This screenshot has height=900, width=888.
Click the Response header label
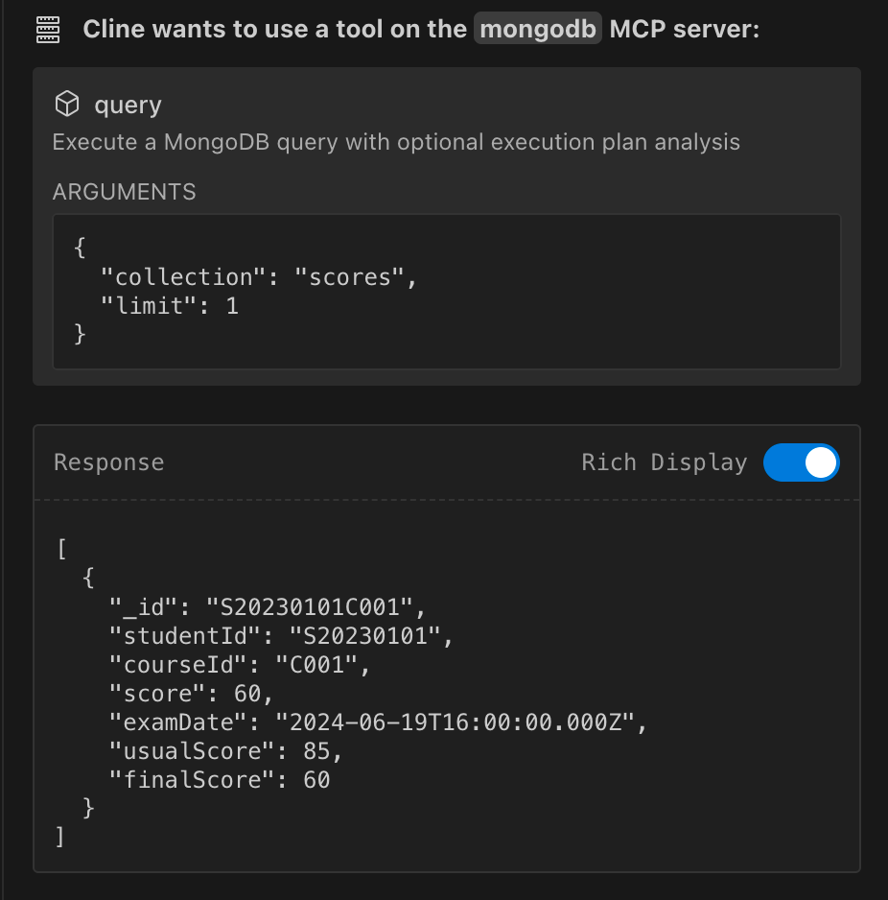(x=109, y=462)
